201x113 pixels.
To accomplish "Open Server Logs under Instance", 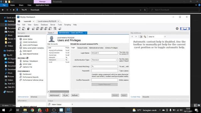I will click(27, 64).
